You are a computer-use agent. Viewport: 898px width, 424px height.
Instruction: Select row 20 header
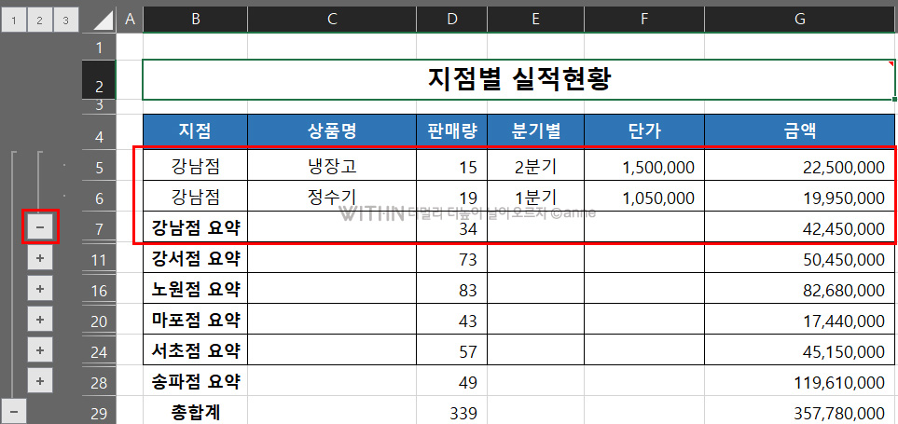coord(99,320)
